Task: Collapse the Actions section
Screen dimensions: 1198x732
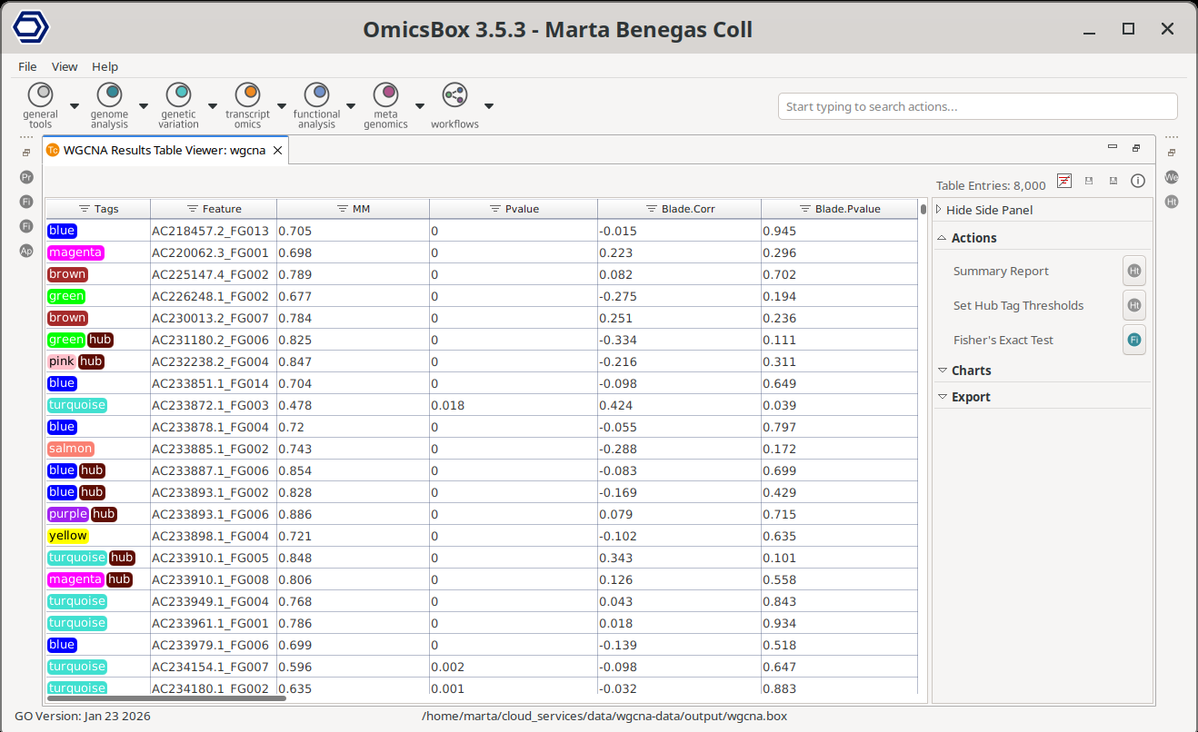Action: tap(973, 238)
